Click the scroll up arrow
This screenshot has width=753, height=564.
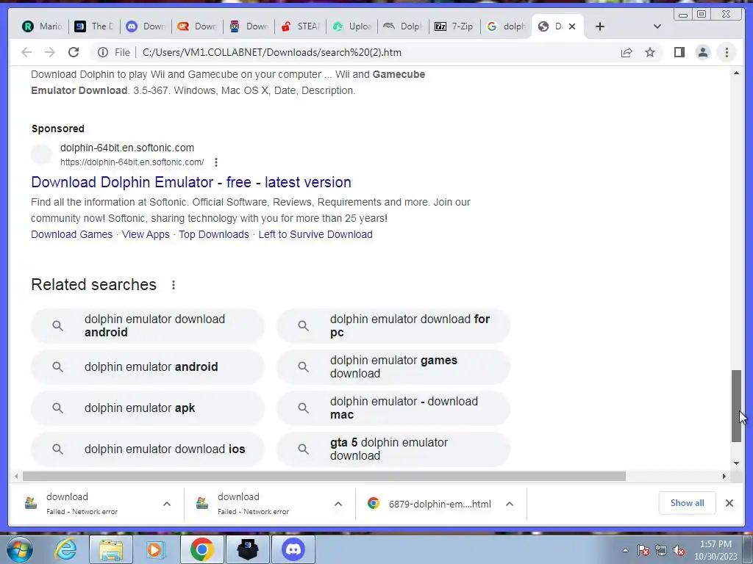click(736, 73)
